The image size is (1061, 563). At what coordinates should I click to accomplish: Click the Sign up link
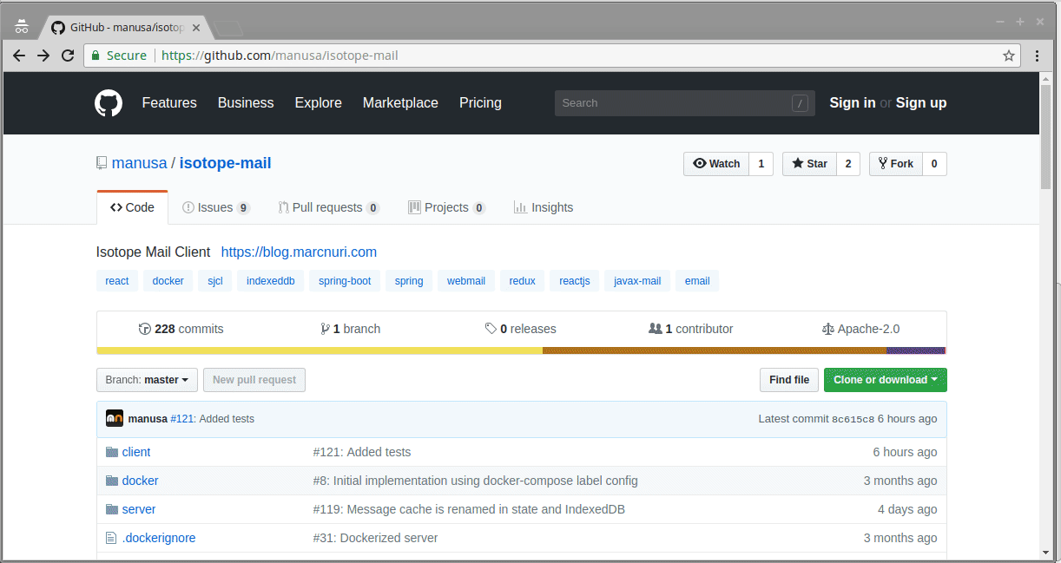click(x=921, y=102)
